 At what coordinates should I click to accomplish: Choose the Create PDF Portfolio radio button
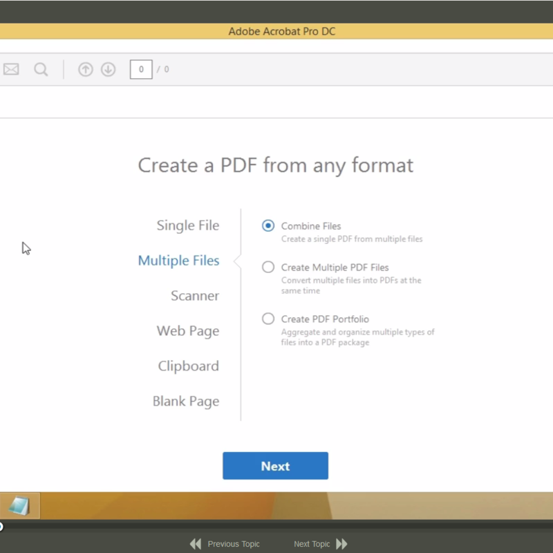pyautogui.click(x=268, y=319)
